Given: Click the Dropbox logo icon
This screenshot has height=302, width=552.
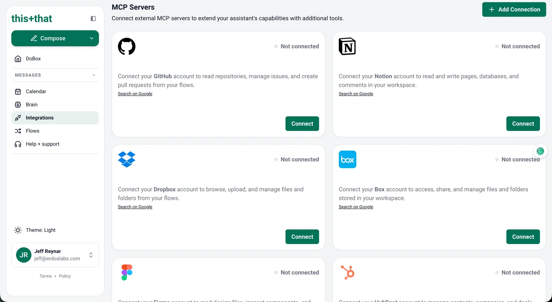Looking at the screenshot, I should pyautogui.click(x=127, y=159).
